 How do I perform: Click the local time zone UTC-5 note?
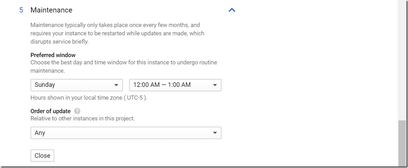tap(89, 98)
